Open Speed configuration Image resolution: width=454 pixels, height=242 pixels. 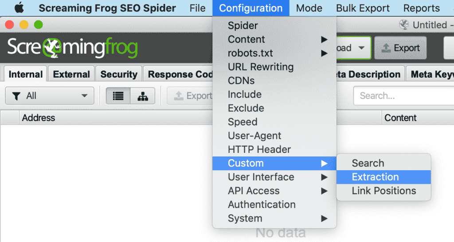click(274, 122)
